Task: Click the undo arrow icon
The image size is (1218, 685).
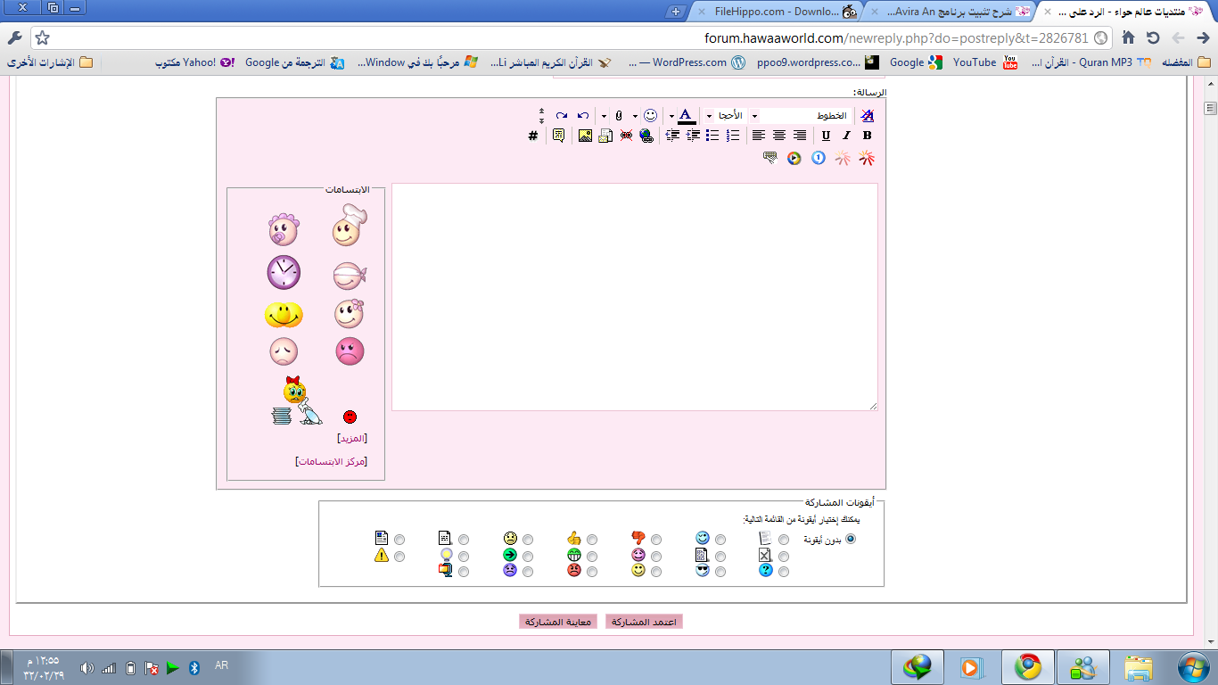Action: (x=582, y=116)
